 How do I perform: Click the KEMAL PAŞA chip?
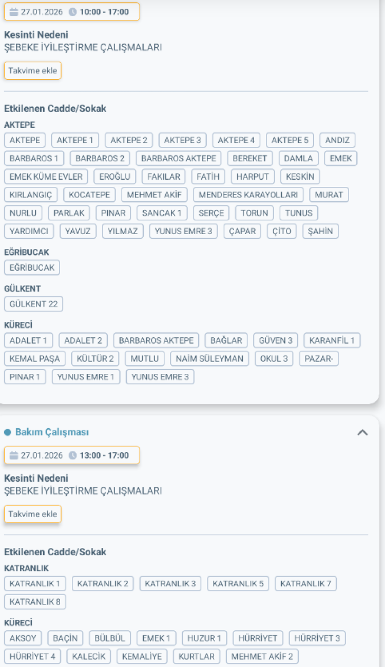tap(34, 358)
